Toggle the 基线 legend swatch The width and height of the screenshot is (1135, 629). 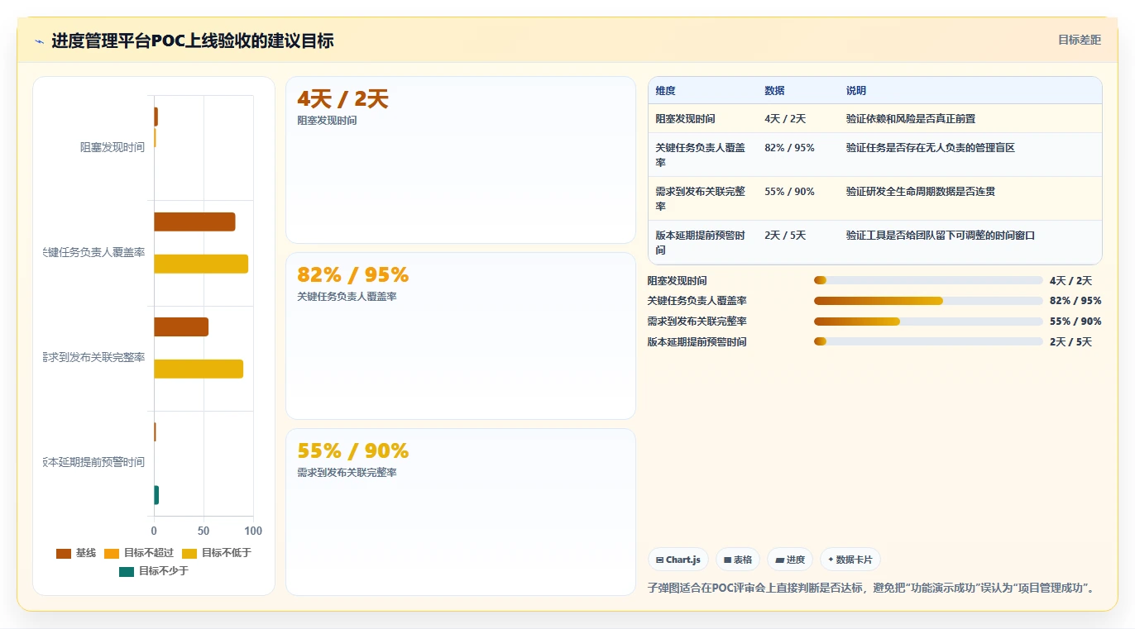[x=64, y=553]
